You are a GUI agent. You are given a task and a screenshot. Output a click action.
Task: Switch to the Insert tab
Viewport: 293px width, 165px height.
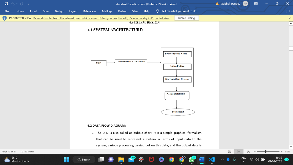(33, 11)
